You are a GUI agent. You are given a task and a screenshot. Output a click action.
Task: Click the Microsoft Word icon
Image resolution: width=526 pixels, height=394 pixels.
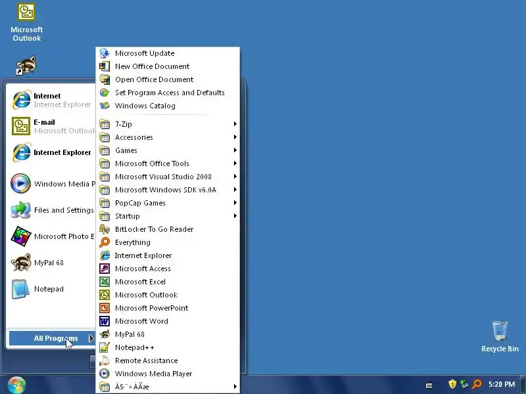[105, 321]
